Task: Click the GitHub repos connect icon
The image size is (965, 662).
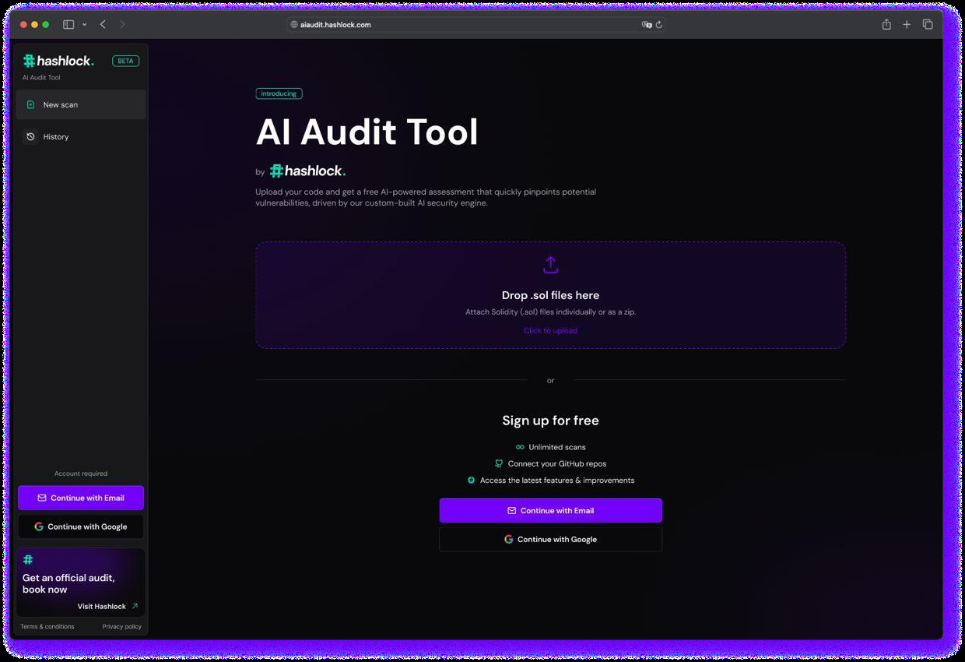Action: pos(499,463)
